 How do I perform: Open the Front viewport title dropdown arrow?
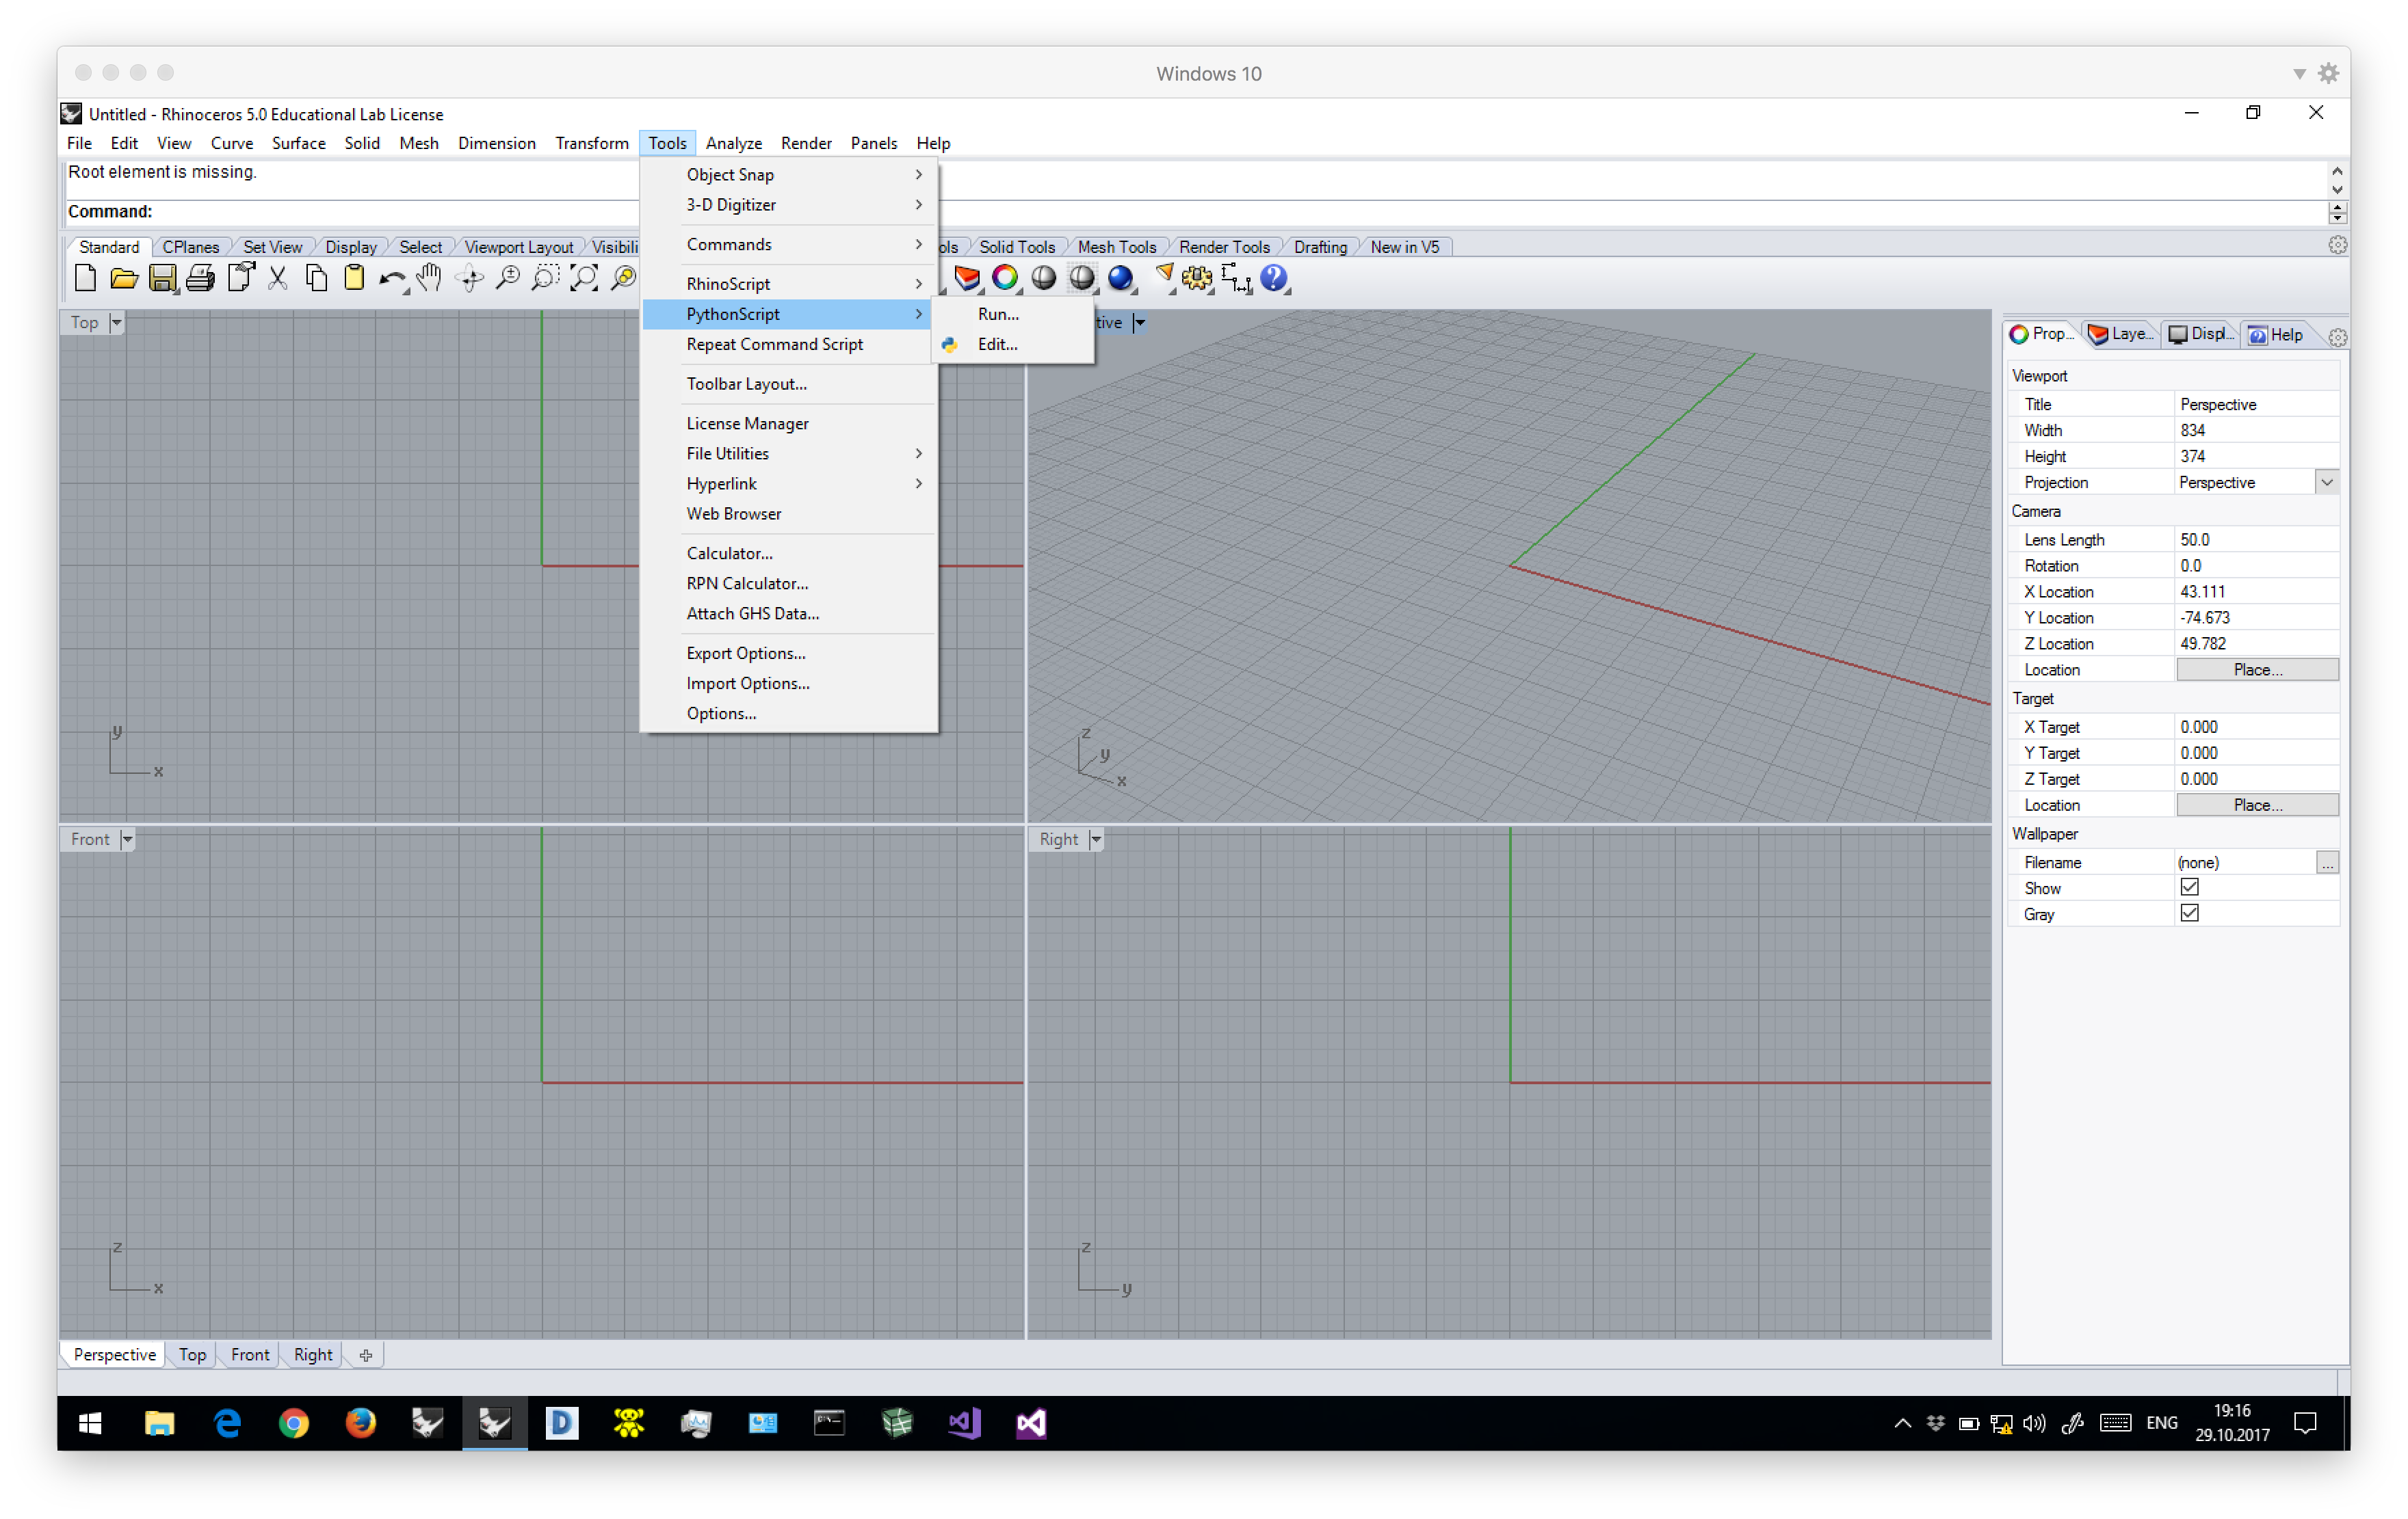(x=127, y=839)
